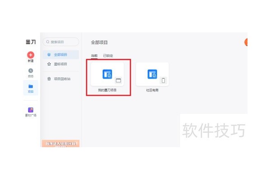The width and height of the screenshot is (270, 180).
Task: Open the 我的墨刀项目 project card
Action: (107, 74)
